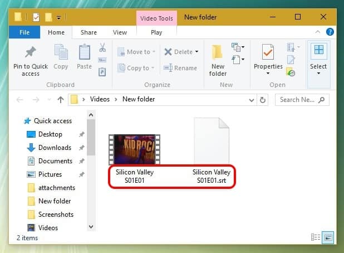Open the File tab
The height and width of the screenshot is (253, 344).
(24, 32)
